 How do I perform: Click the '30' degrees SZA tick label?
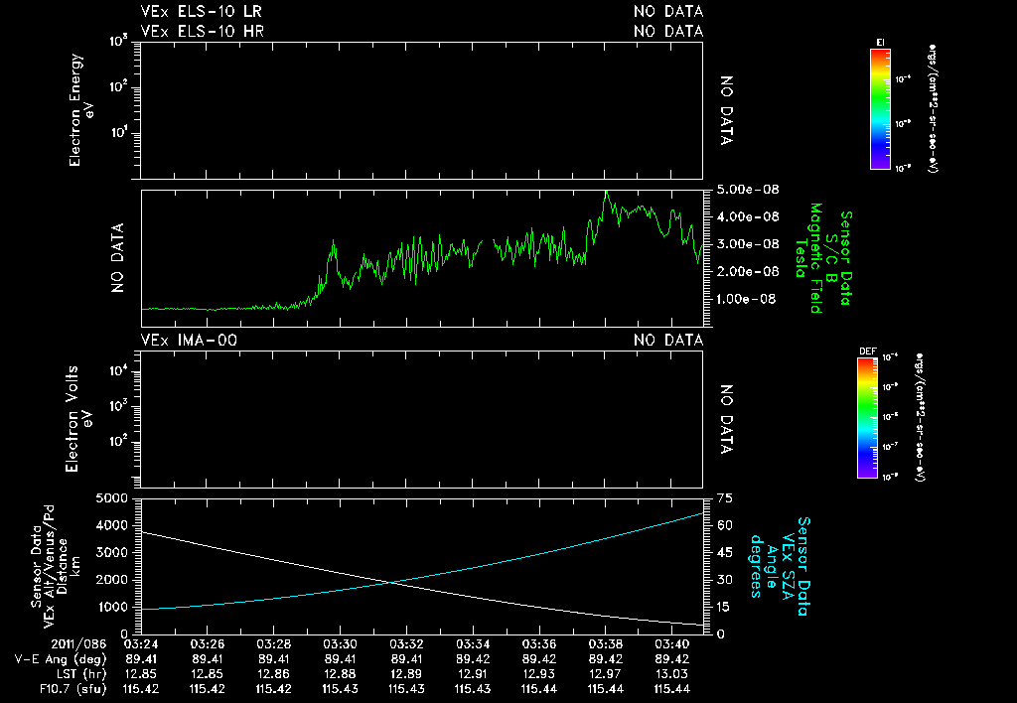[724, 580]
